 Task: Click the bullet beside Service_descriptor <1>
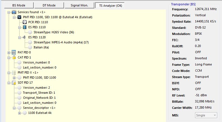(x=19, y=108)
